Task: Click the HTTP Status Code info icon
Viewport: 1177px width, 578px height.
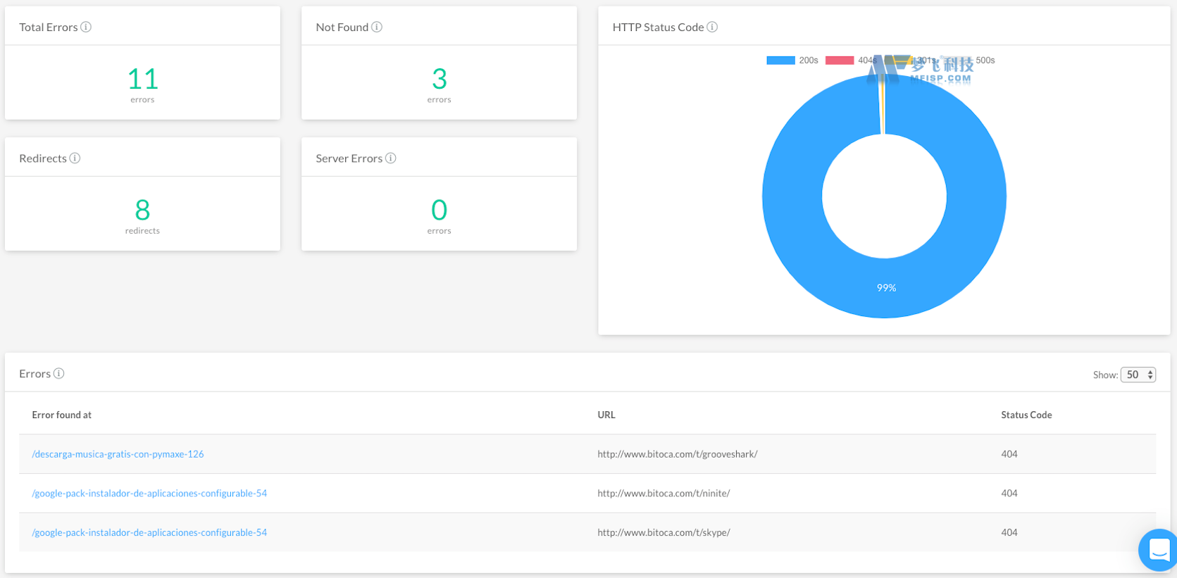Action: point(712,27)
